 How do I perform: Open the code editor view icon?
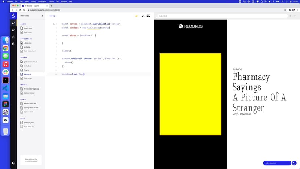(13, 23)
